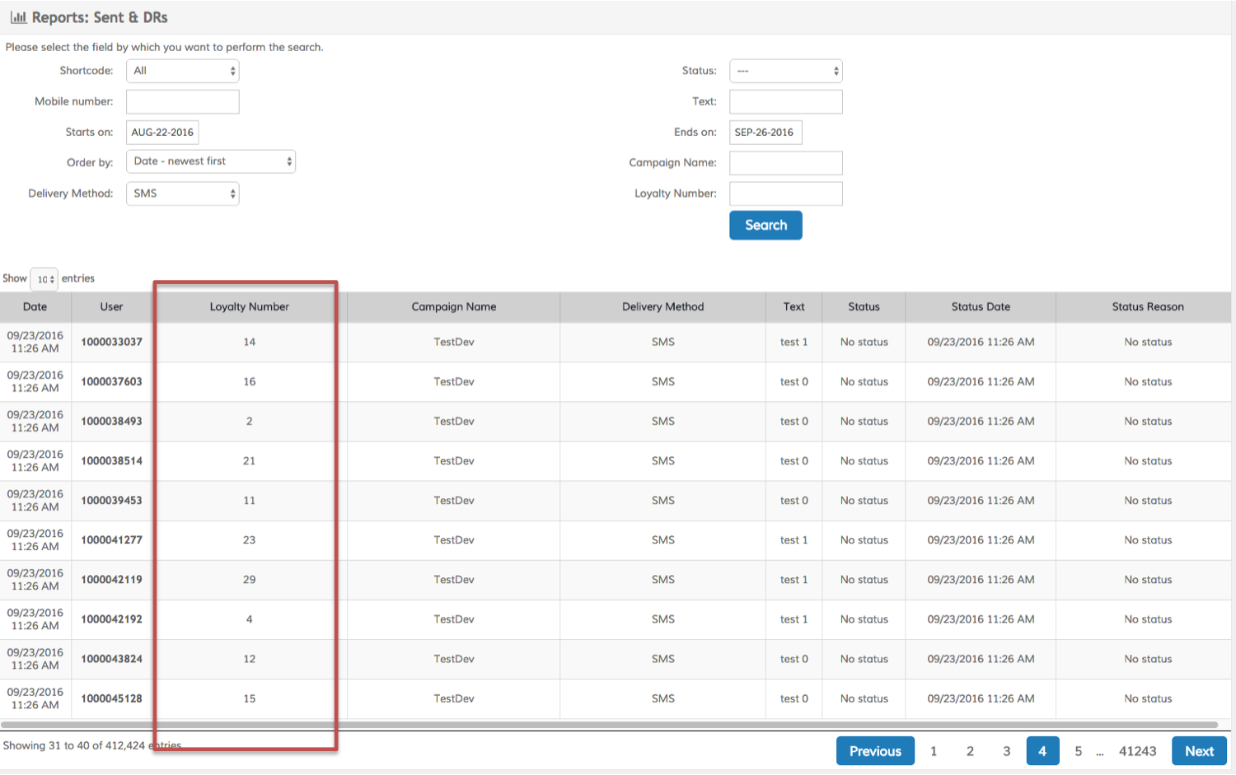Image resolution: width=1236 pixels, height=775 pixels.
Task: Click the Reports bar chart icon
Action: (x=18, y=17)
